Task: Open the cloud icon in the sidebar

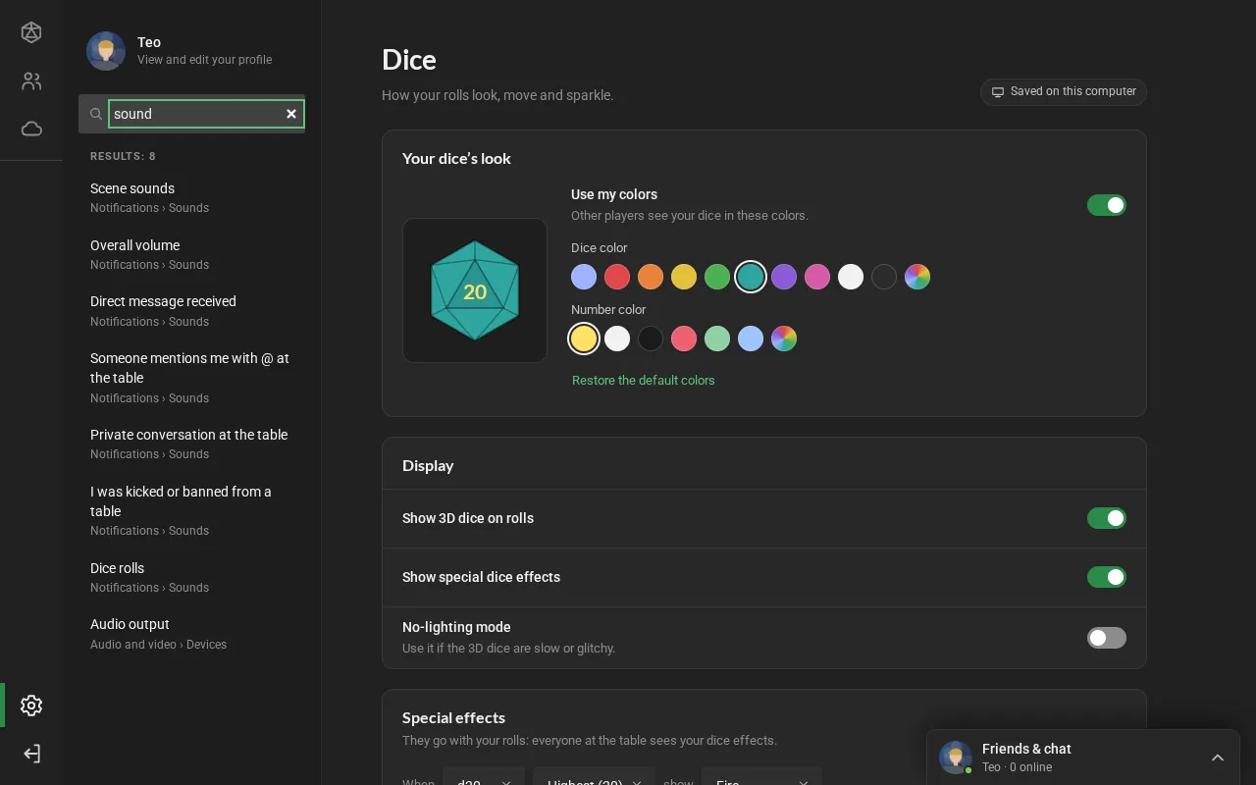Action: pyautogui.click(x=31, y=129)
